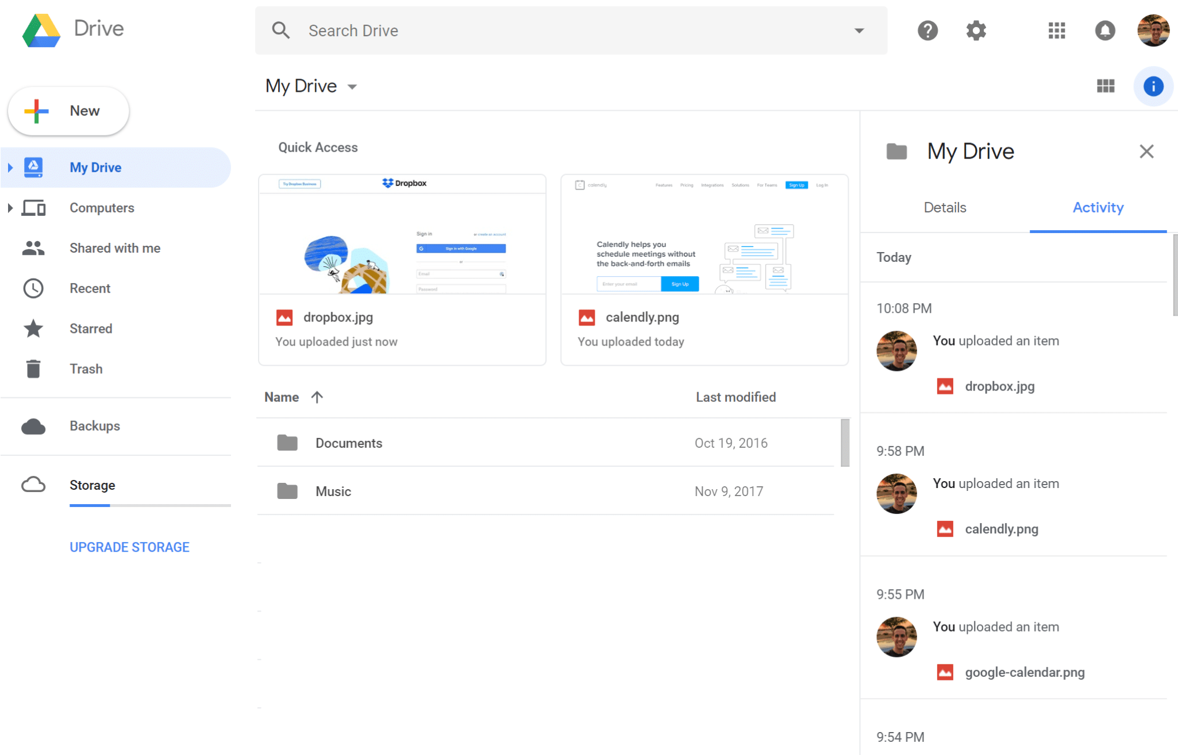
Task: Expand My Drive left sidebar arrow
Action: (10, 167)
